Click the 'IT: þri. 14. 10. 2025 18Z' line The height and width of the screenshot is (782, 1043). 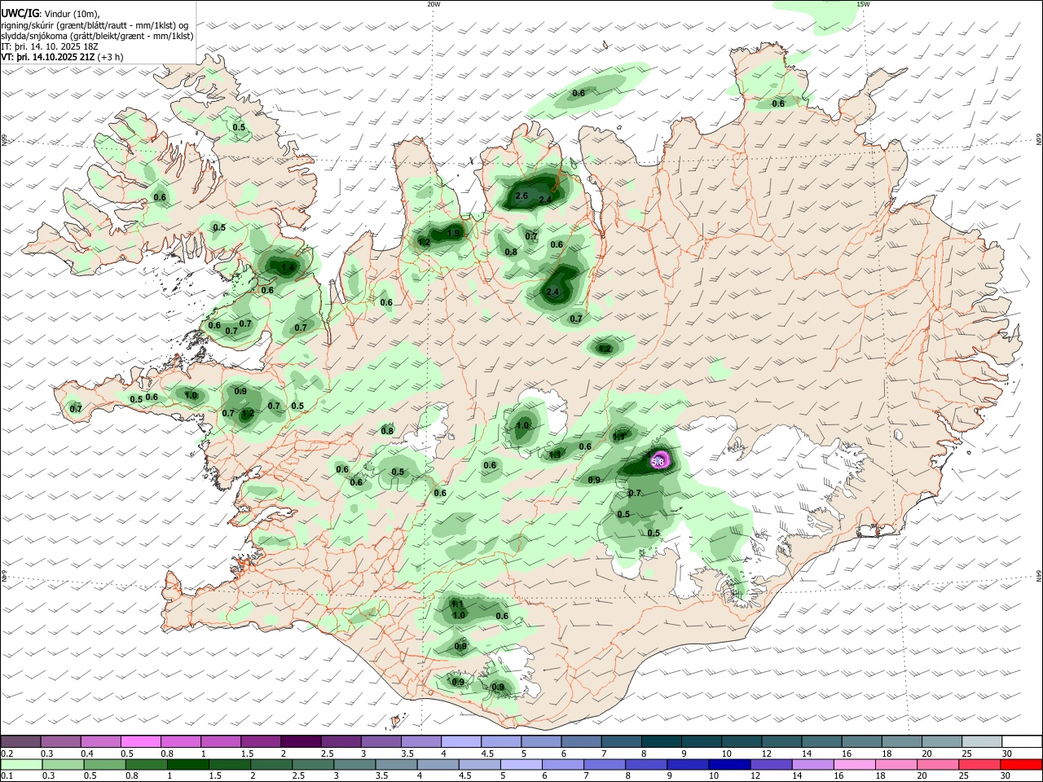(51, 46)
